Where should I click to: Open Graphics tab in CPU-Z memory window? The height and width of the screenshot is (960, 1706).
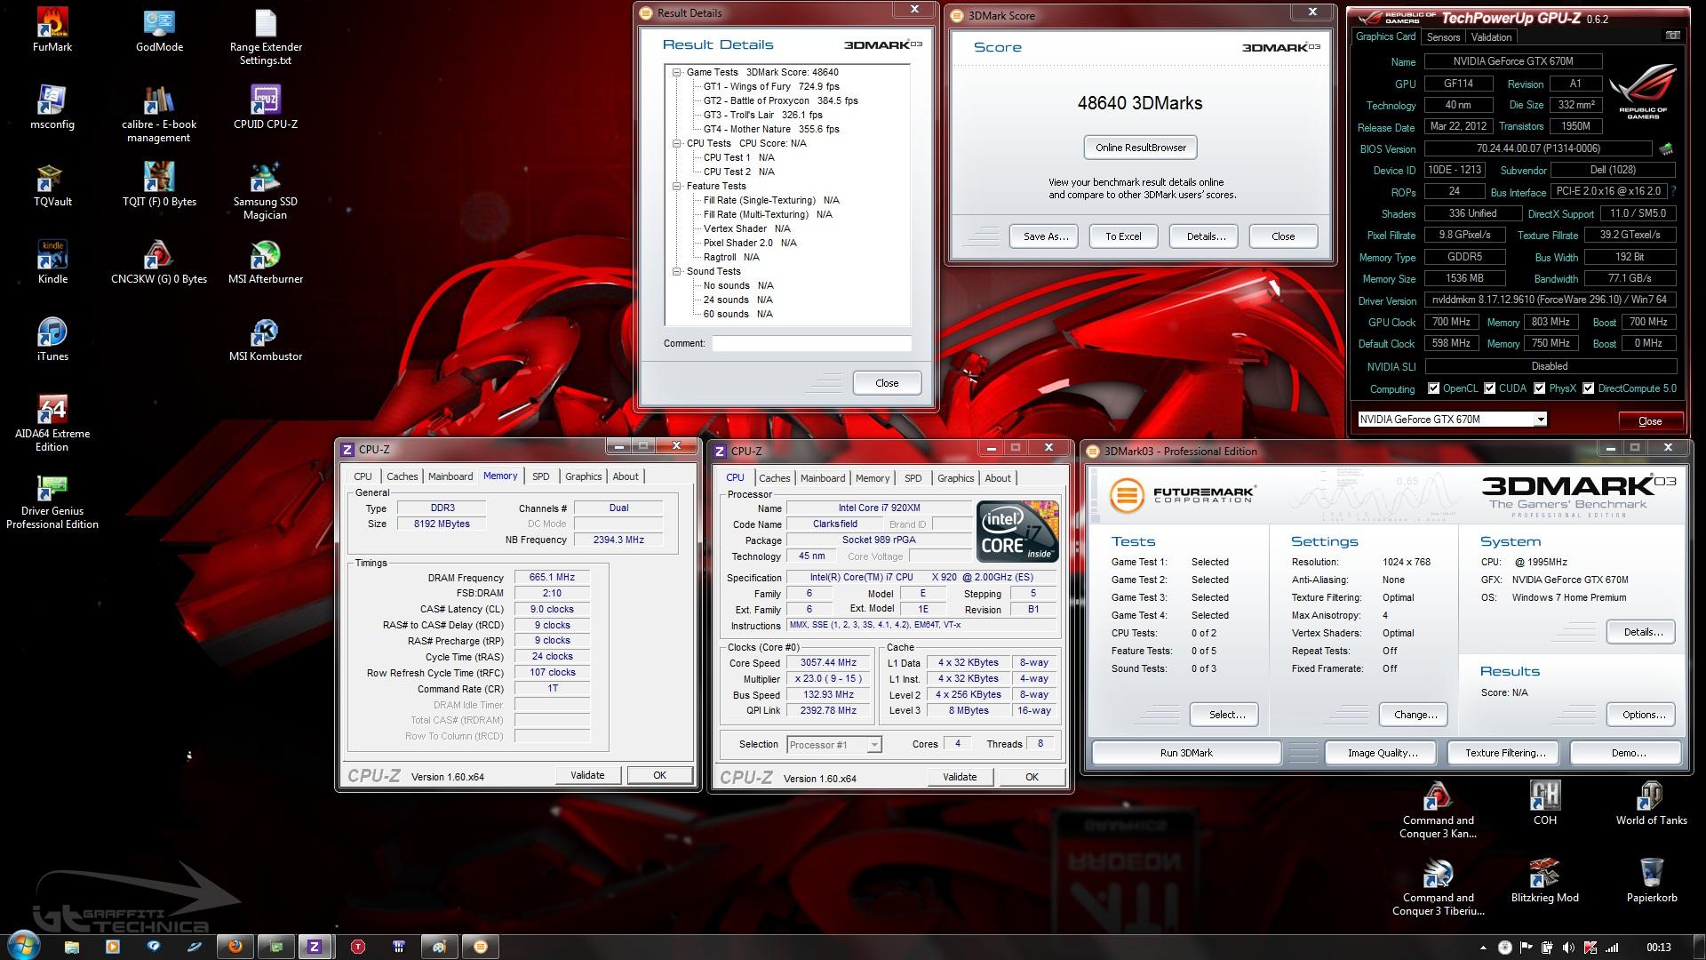pyautogui.click(x=583, y=476)
